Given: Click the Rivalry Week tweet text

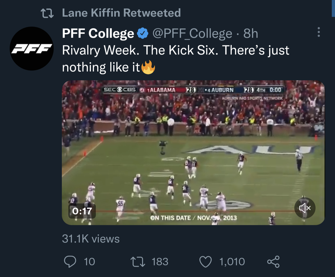Looking at the screenshot, I should (x=175, y=51).
